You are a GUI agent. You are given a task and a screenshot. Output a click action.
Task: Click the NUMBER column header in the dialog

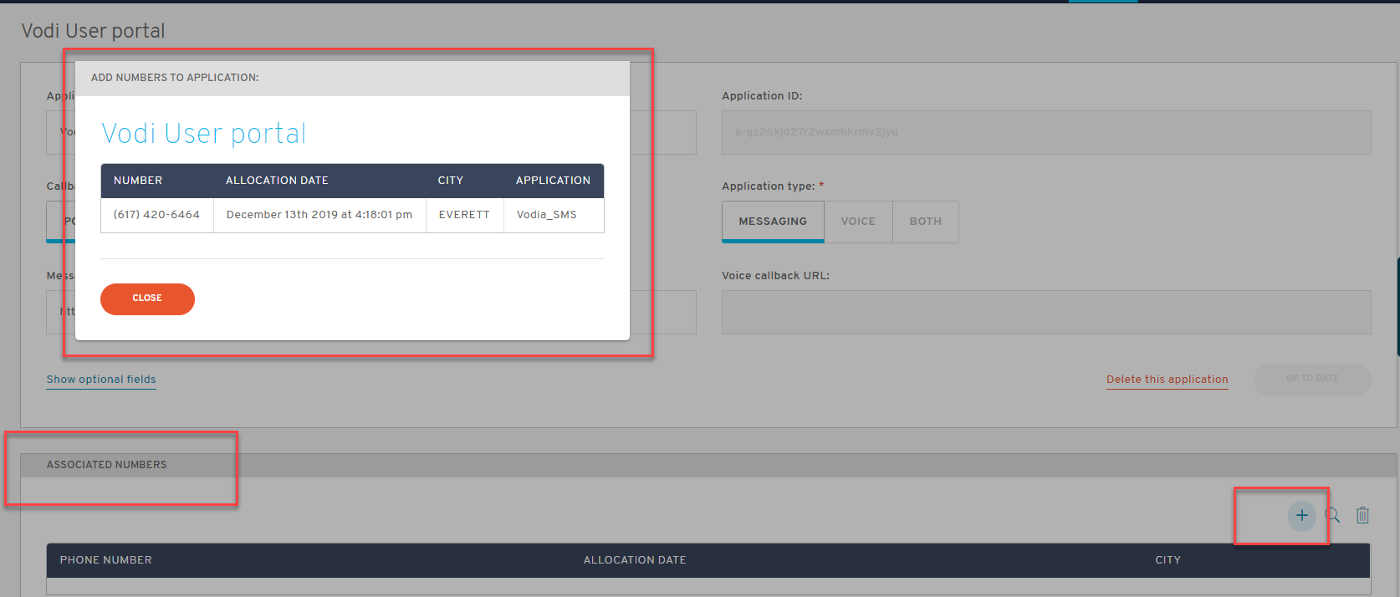(138, 181)
